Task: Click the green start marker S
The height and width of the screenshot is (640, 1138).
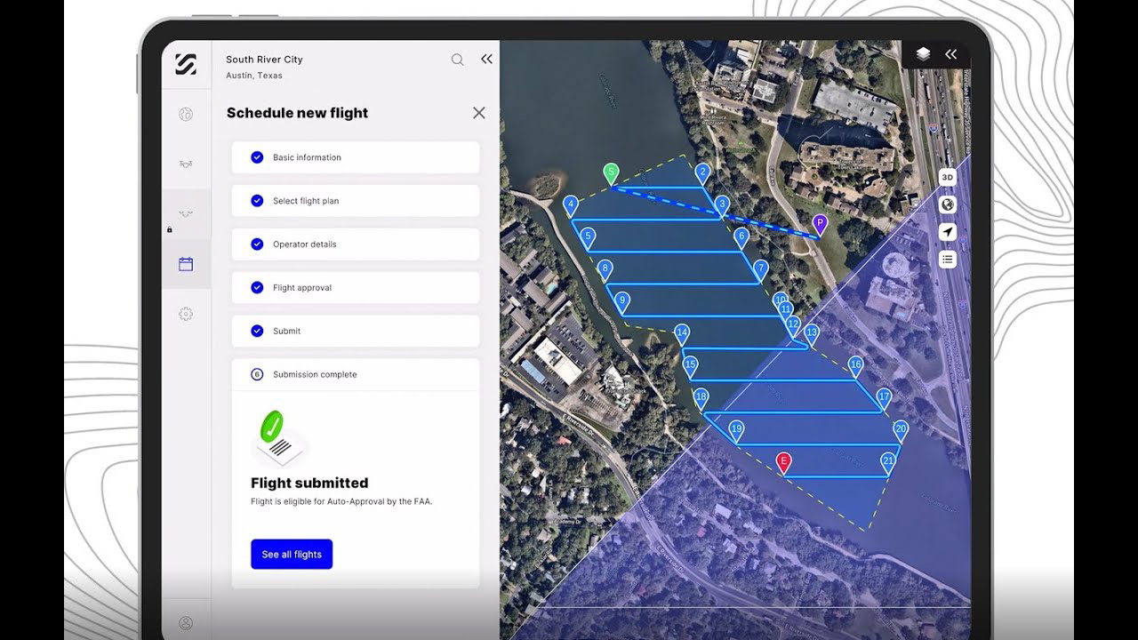Action: 611,173
